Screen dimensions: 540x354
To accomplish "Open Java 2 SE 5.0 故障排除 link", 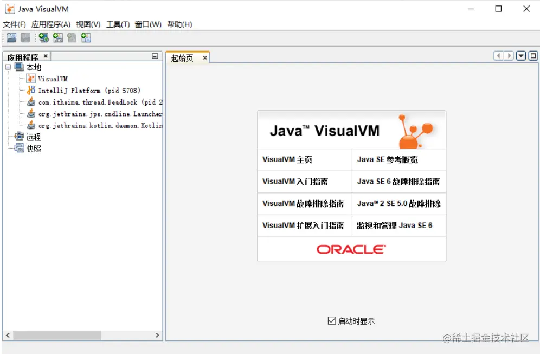I will pos(399,204).
